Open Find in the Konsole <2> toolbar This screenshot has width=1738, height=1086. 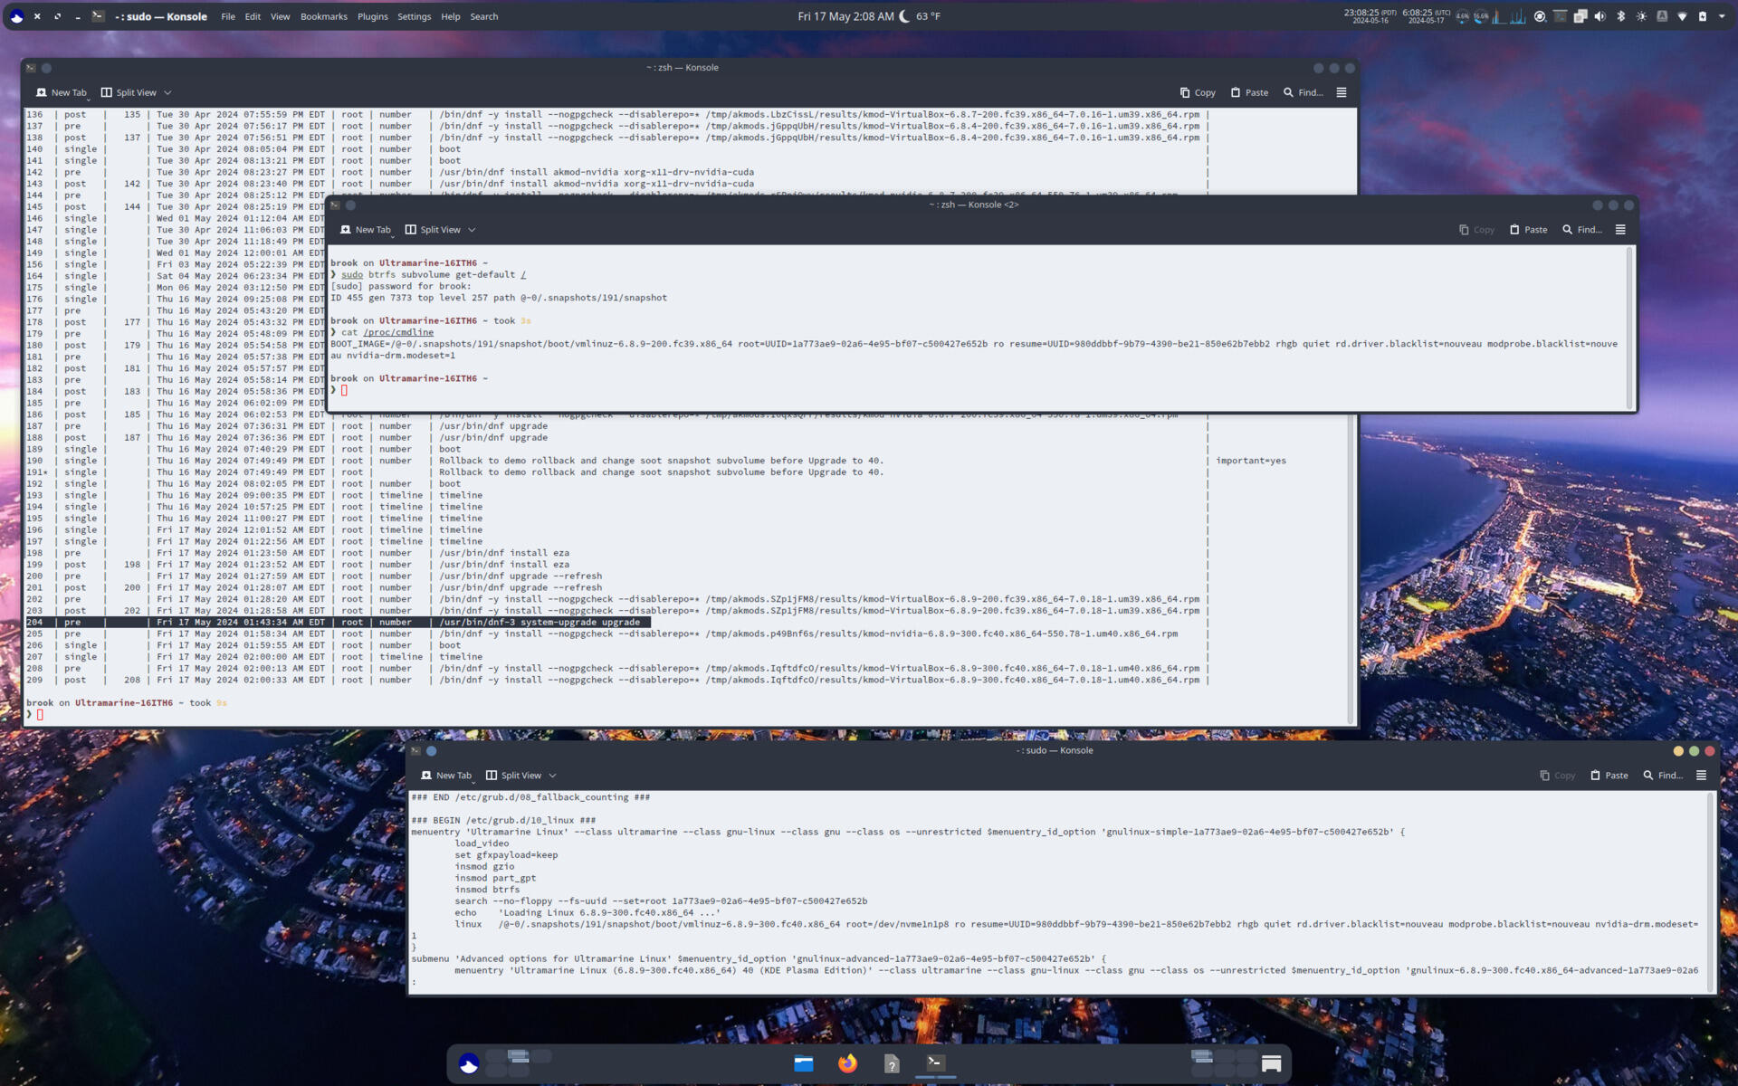tap(1581, 230)
